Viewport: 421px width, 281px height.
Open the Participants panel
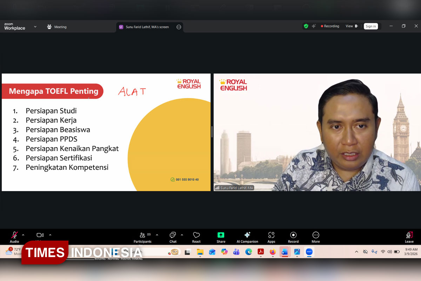142,237
